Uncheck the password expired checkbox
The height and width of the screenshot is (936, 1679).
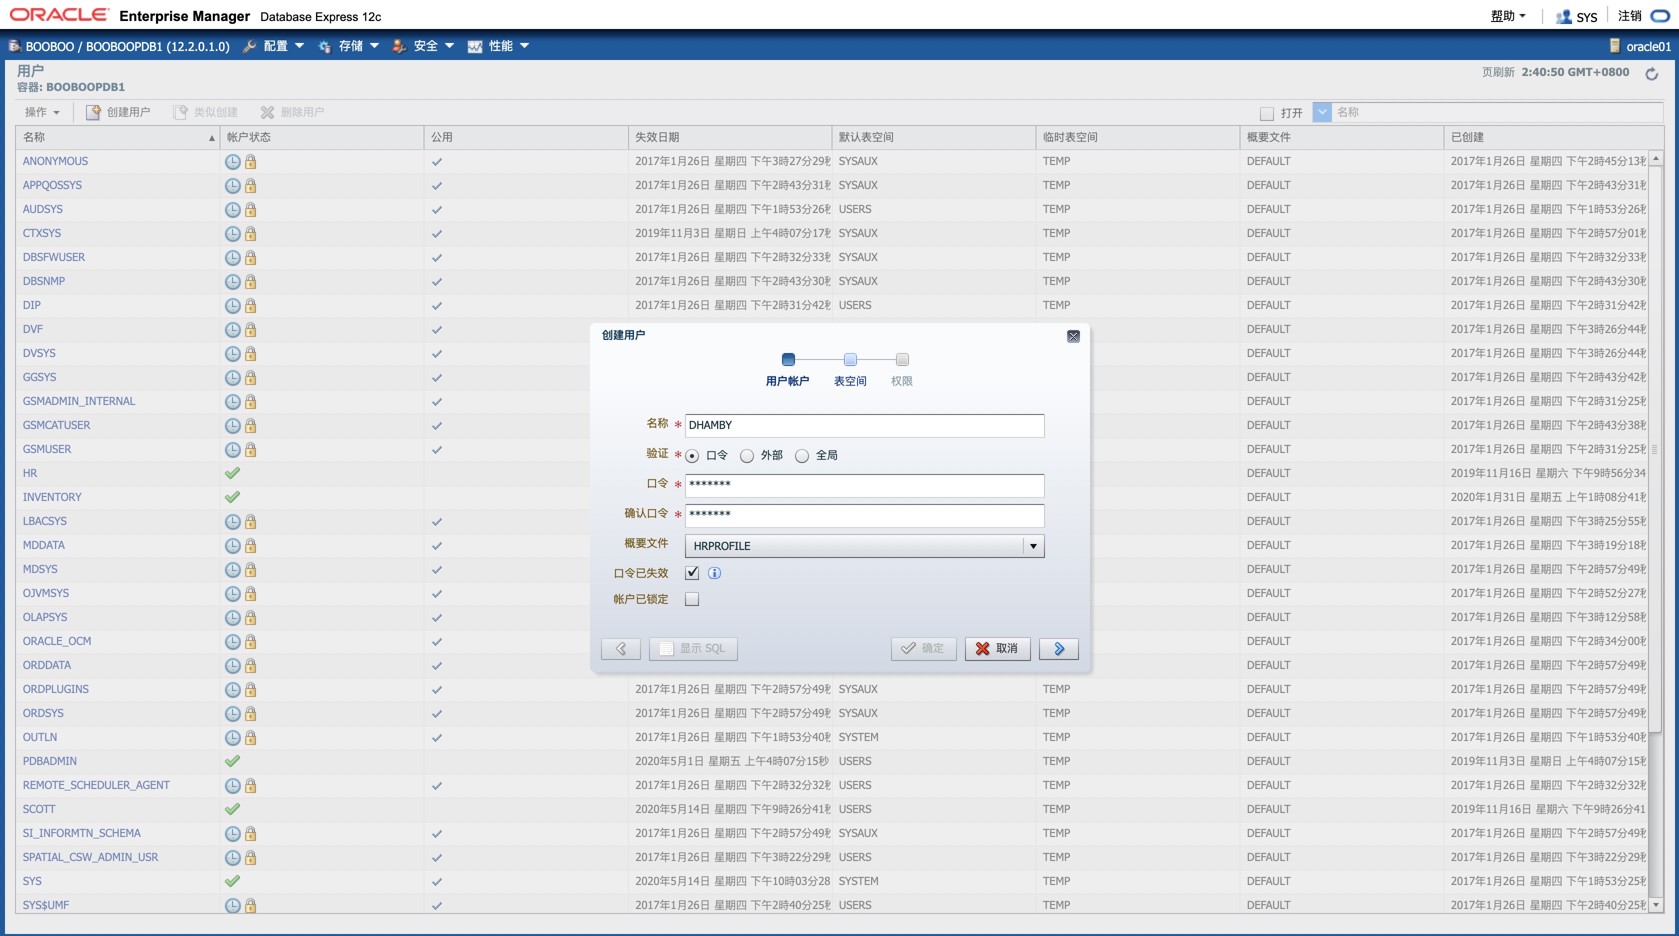click(x=691, y=573)
